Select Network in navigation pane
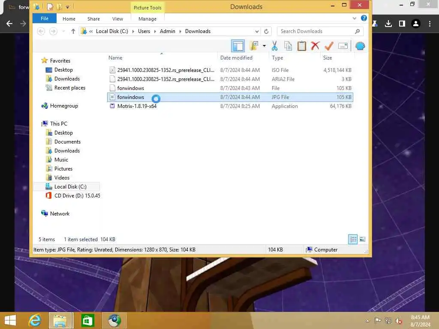The height and width of the screenshot is (329, 439). [60, 214]
